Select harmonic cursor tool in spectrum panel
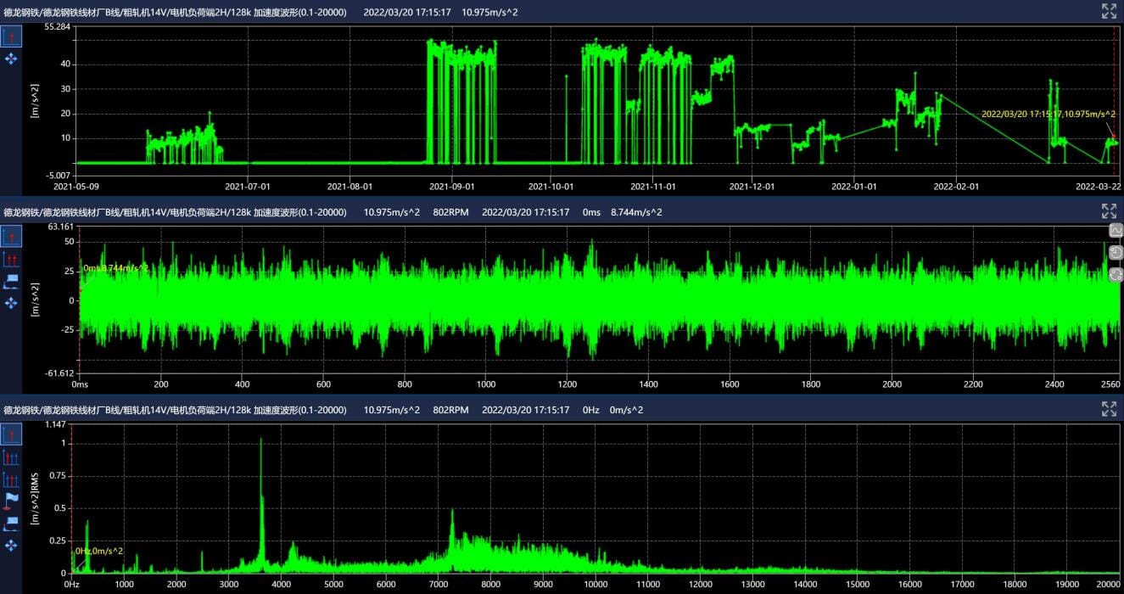This screenshot has width=1124, height=594. tap(11, 457)
